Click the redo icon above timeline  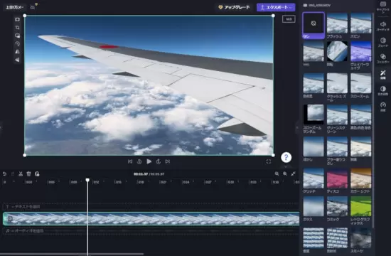pos(13,174)
